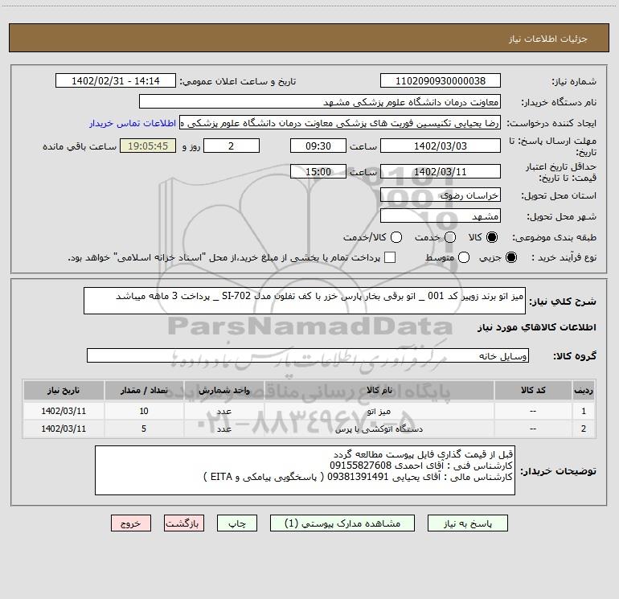Click the واحد شمارش column header
The width and height of the screenshot is (619, 599).
[223, 390]
